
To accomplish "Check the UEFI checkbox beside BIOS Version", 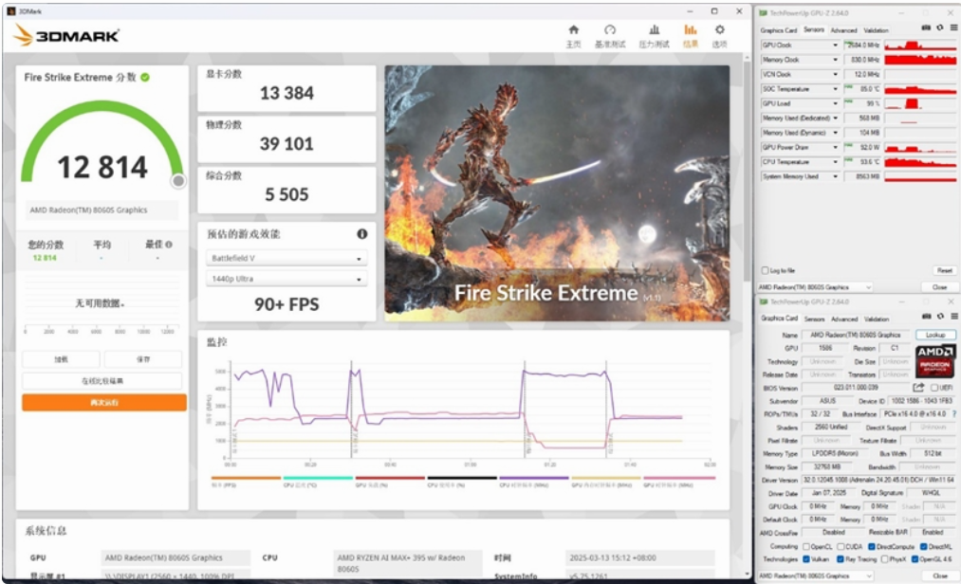I will click(934, 388).
